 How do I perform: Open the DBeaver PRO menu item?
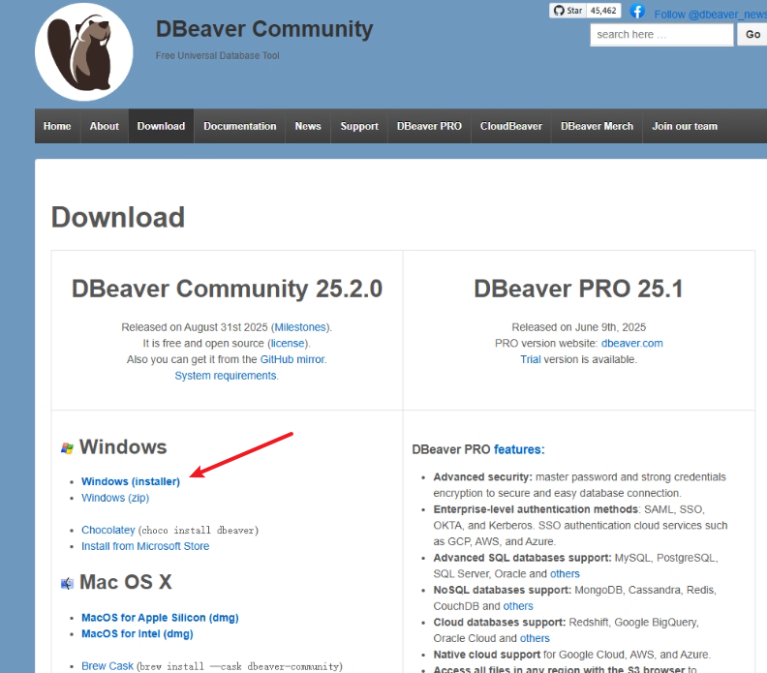(429, 126)
